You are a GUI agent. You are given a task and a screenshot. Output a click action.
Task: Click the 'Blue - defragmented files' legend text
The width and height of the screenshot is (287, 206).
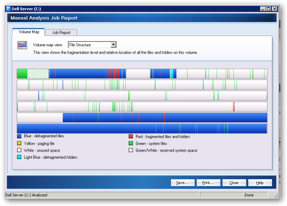point(44,136)
